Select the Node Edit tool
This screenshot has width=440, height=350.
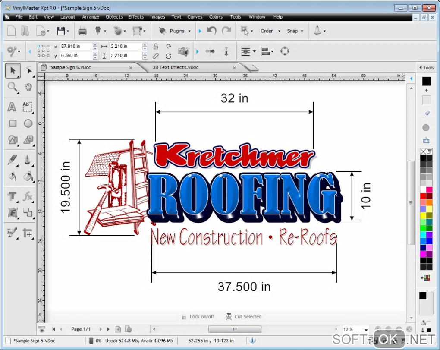tap(28, 70)
